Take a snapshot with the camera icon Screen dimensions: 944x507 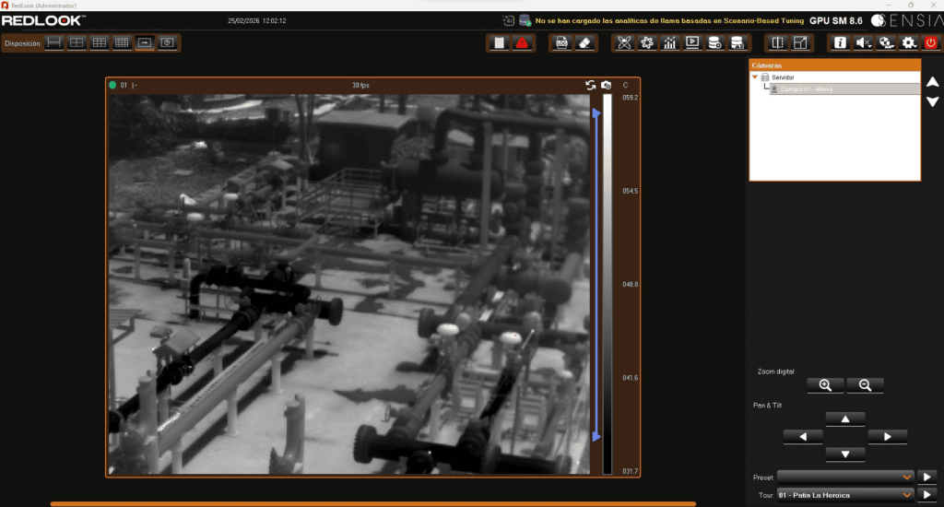[x=607, y=85]
